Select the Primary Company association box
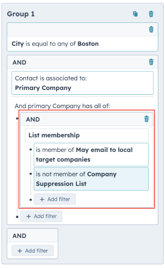Viewport: 165px width, 268px height. [x=82, y=83]
